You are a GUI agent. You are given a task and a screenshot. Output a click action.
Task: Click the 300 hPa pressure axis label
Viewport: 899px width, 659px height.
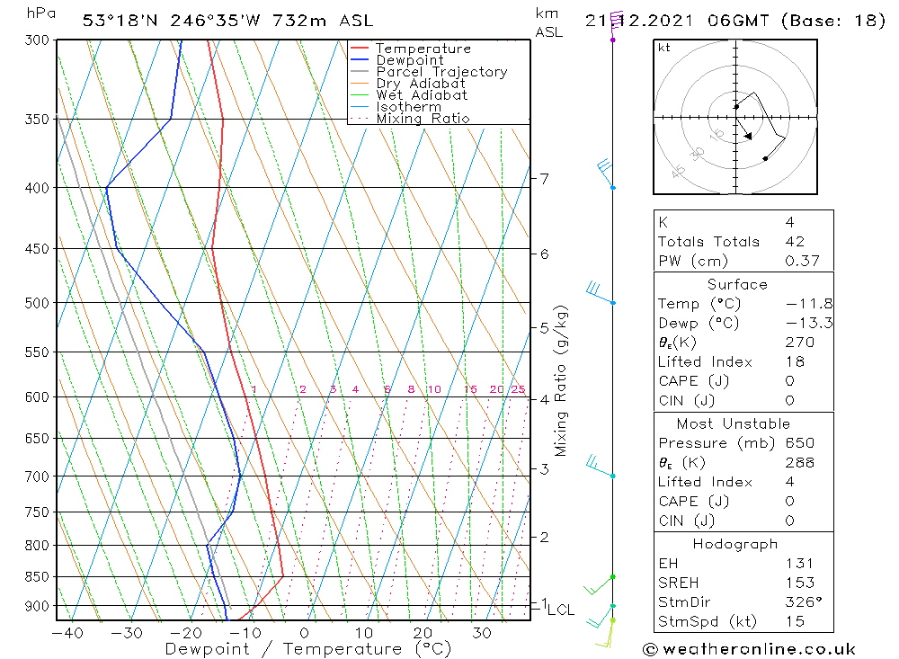pos(37,40)
